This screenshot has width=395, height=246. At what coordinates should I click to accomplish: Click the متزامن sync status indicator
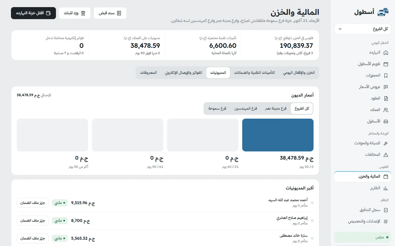point(363,237)
